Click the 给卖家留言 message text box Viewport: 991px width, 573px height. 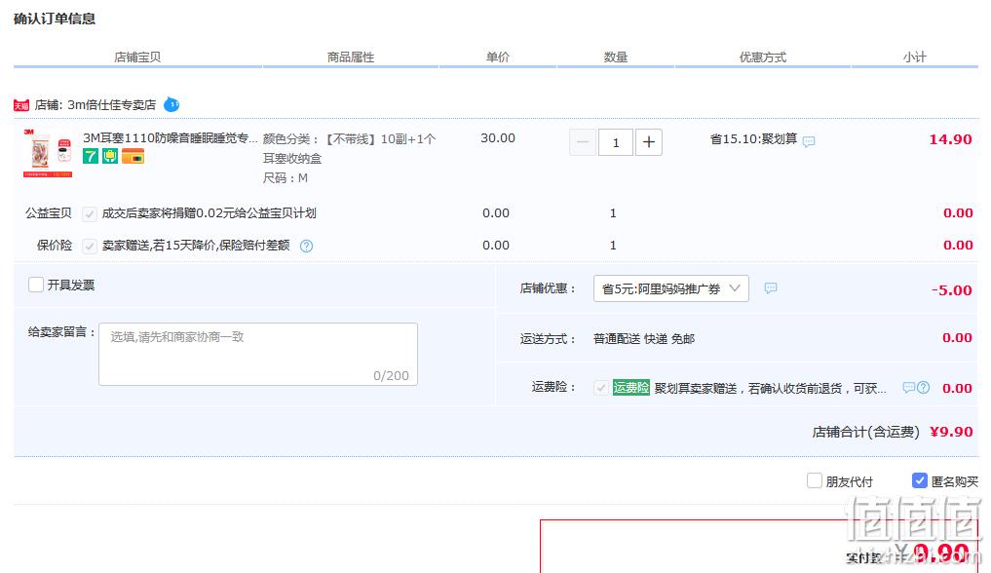pyautogui.click(x=258, y=355)
